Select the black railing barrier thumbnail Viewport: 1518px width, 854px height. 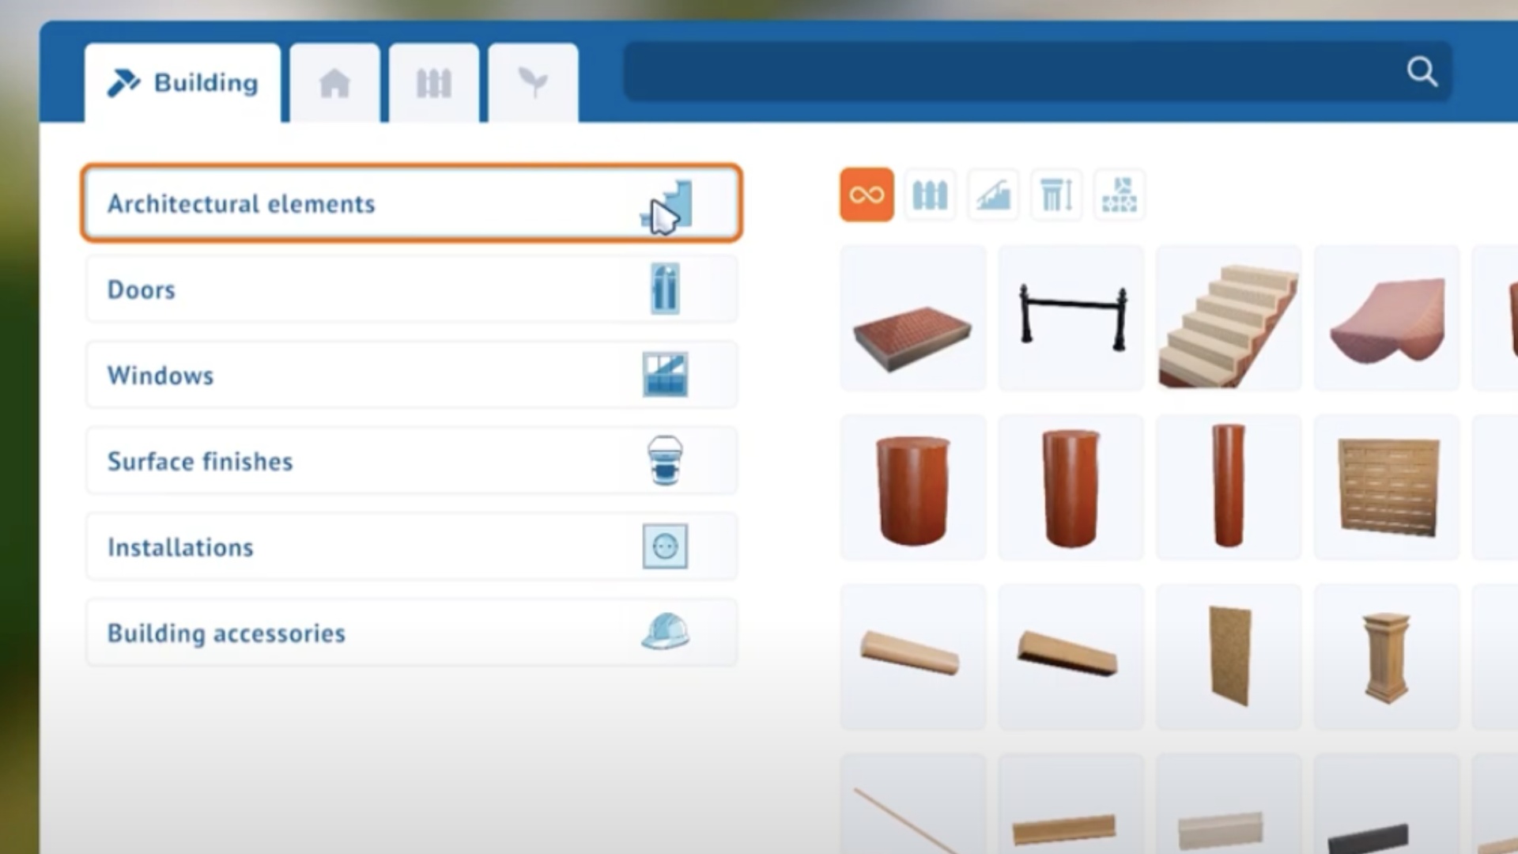[1071, 318]
